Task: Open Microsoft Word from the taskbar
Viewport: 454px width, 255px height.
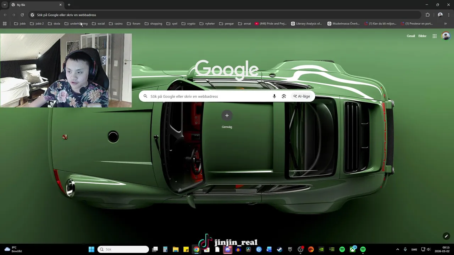Action: tap(269, 249)
